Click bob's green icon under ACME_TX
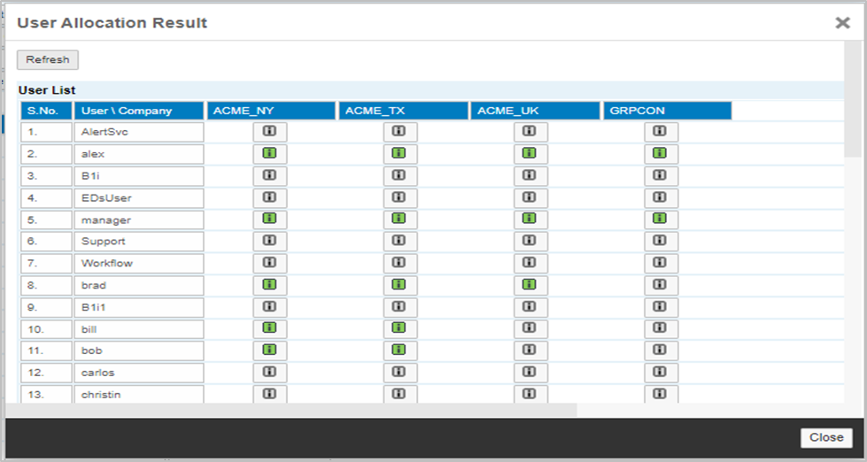Viewport: 867px width, 462px height. [399, 350]
